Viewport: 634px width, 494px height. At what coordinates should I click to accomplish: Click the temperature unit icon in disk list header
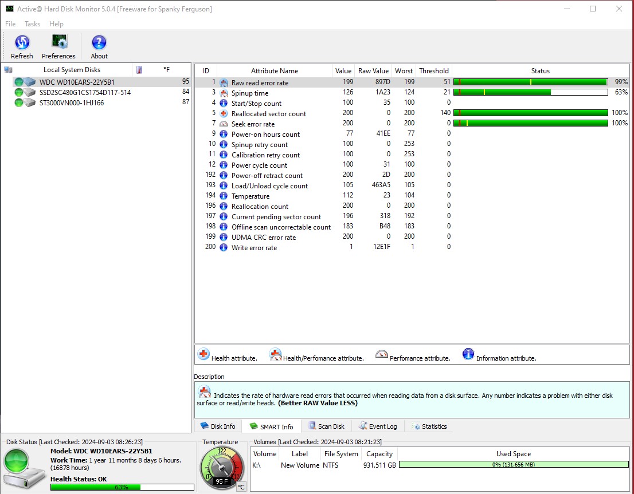pyautogui.click(x=139, y=70)
